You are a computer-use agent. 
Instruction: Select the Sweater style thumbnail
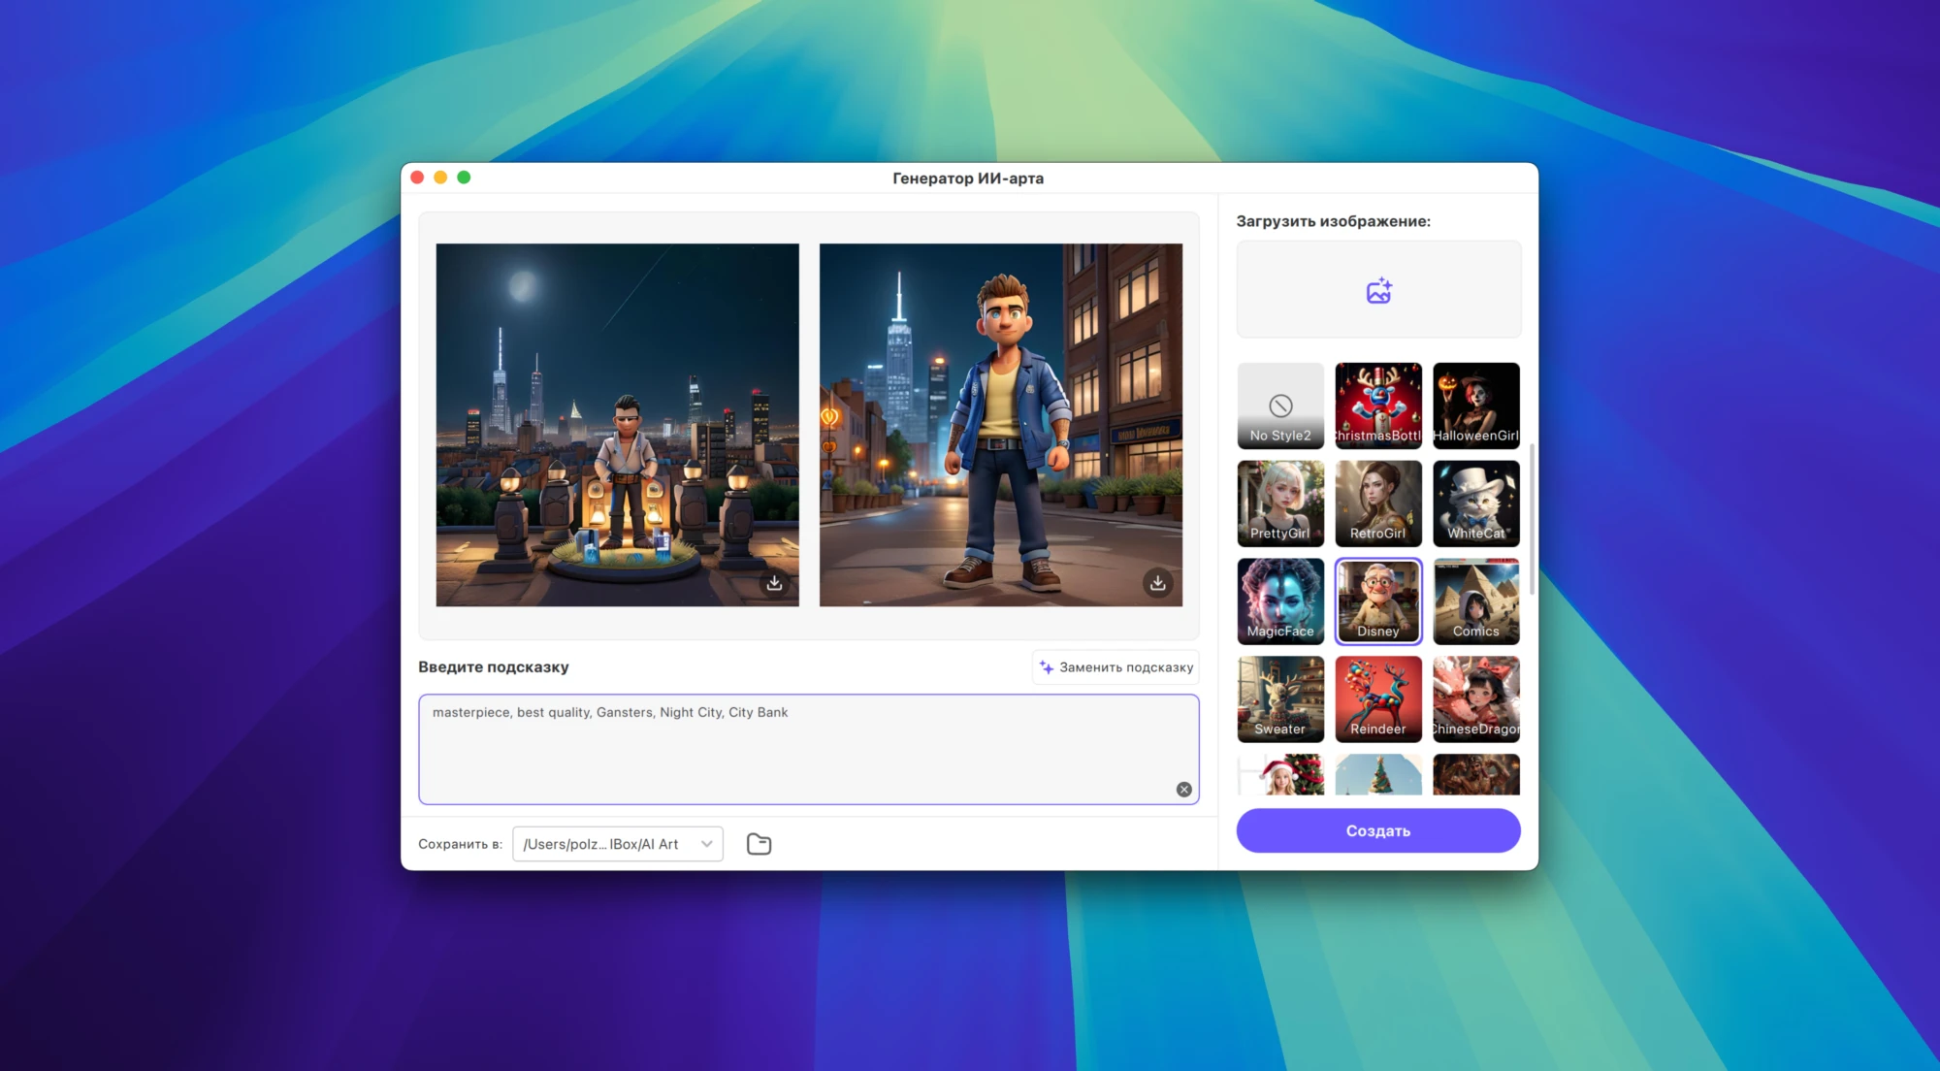pyautogui.click(x=1280, y=698)
